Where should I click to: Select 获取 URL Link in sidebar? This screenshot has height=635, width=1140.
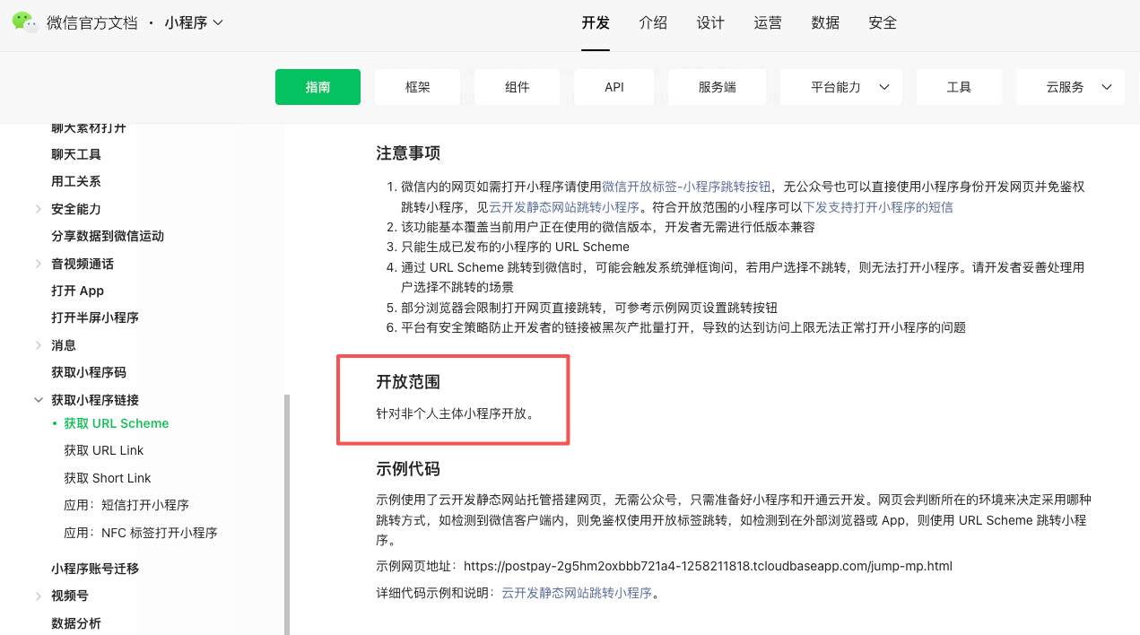tap(104, 450)
